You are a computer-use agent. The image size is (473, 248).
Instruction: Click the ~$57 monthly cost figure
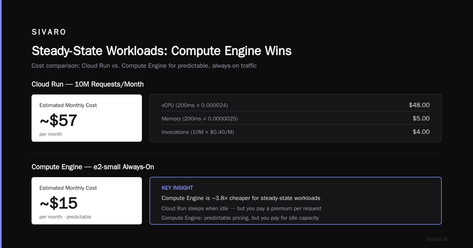click(x=58, y=120)
